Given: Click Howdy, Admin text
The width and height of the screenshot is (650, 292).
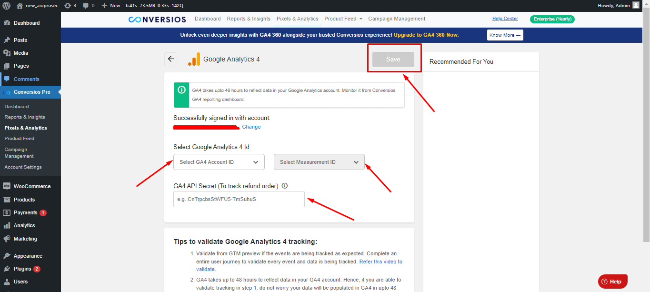Looking at the screenshot, I should click(x=614, y=6).
